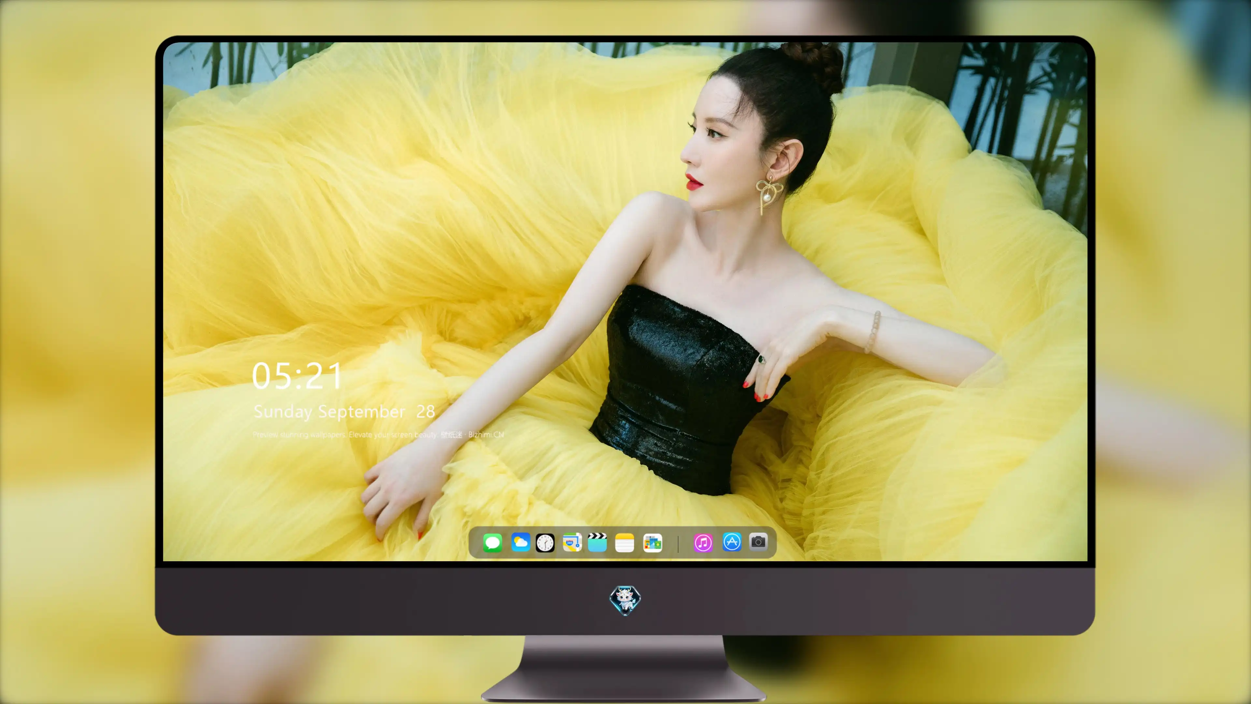
Task: Open the Clock app in the dock
Action: pos(545,543)
